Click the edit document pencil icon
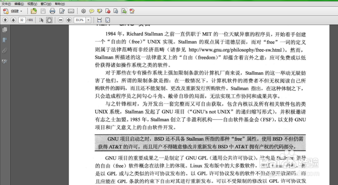 coord(62,11)
